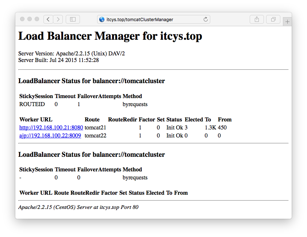Minimize the Safari window
307x237 pixels.
pyautogui.click(x=30, y=19)
